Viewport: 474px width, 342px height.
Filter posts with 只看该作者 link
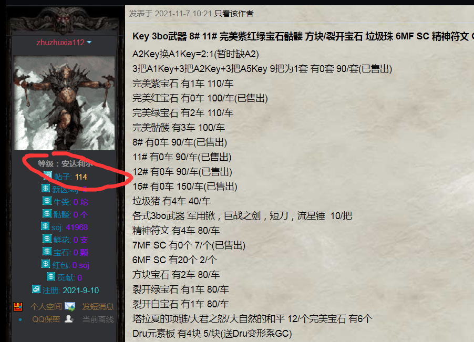(234, 14)
